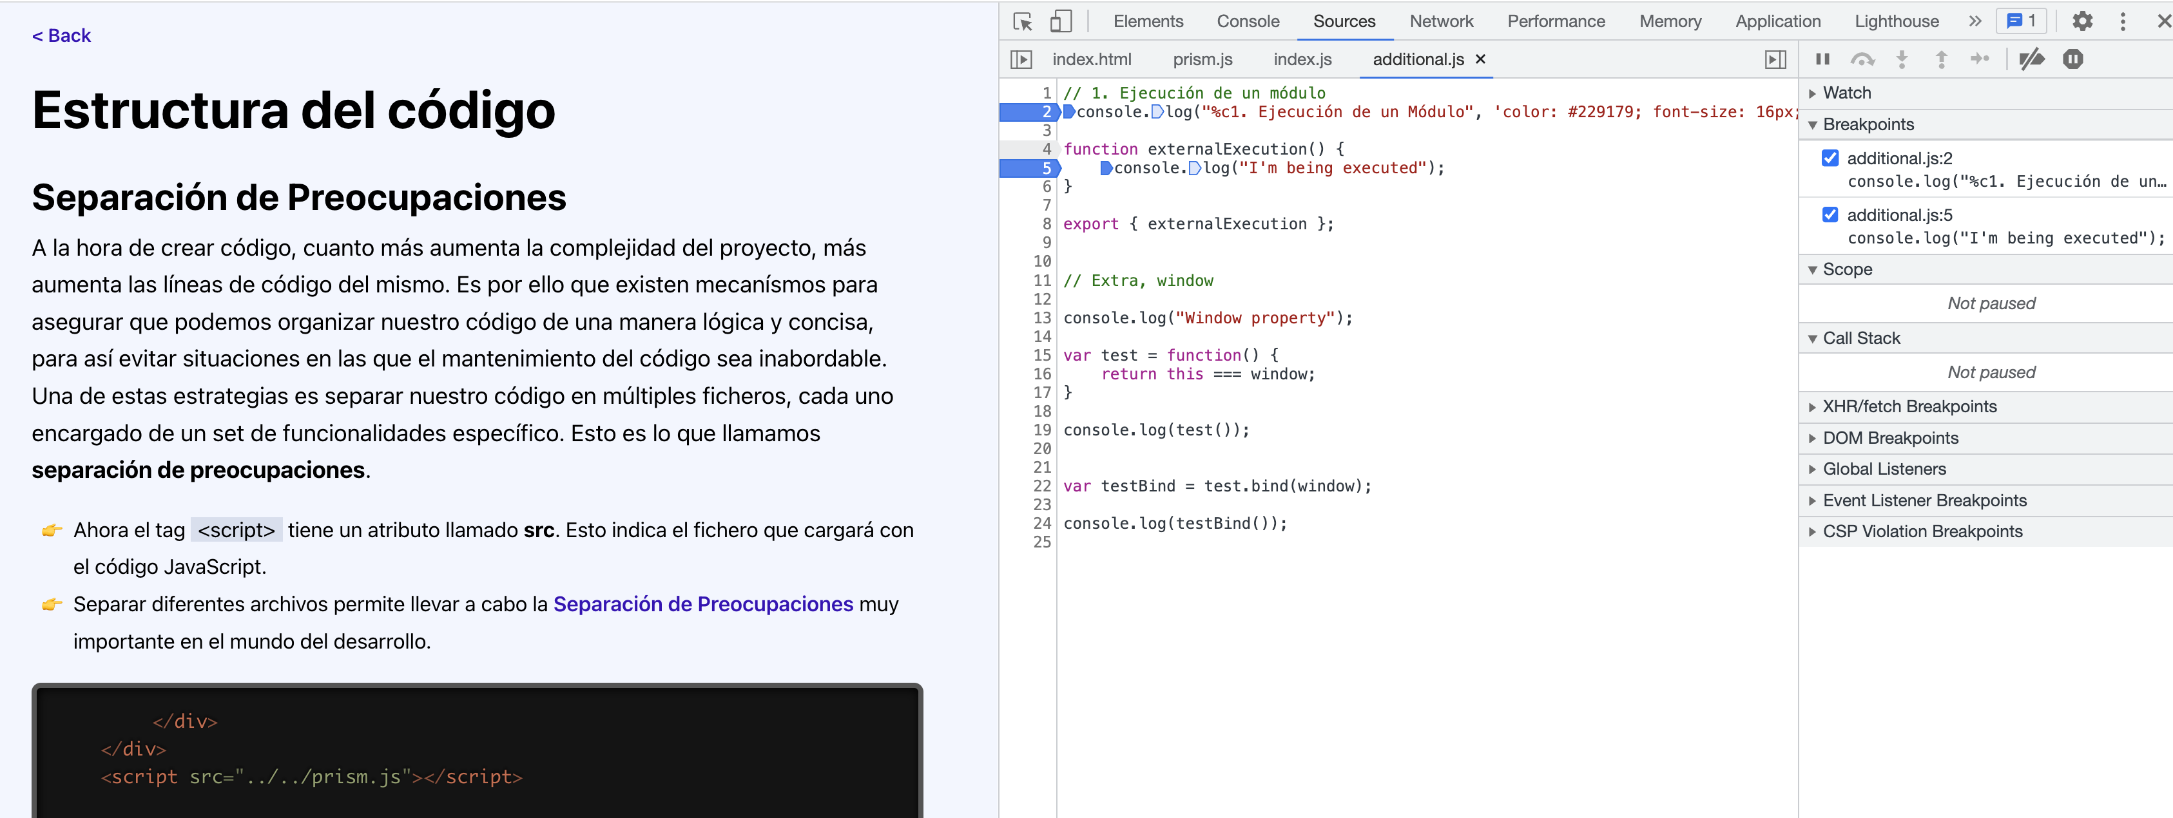Step into next function call

pyautogui.click(x=1902, y=59)
